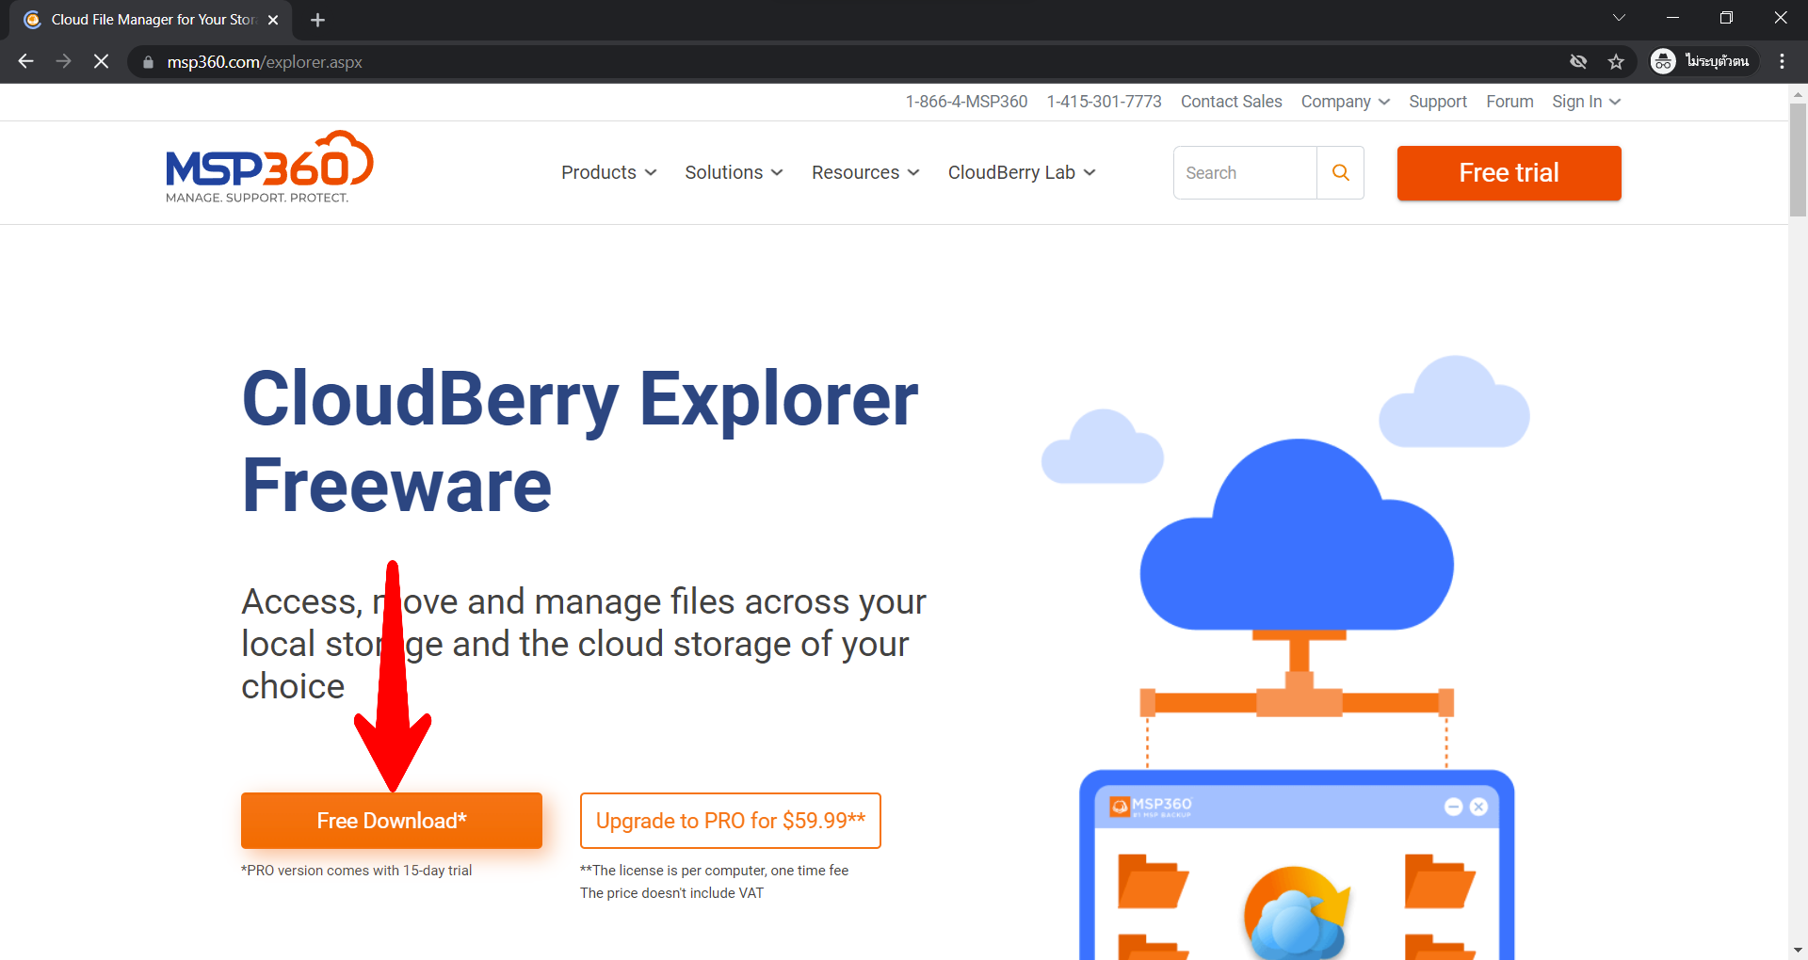Stop the page from loading

(101, 61)
